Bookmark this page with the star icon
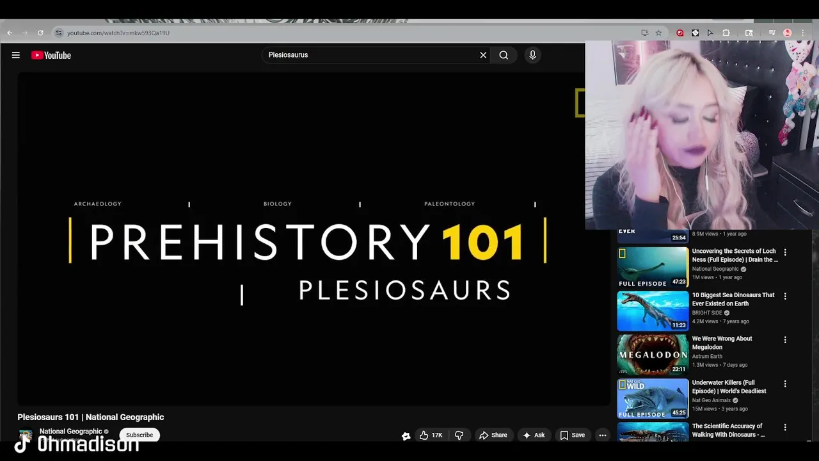The height and width of the screenshot is (461, 819). 658,33
